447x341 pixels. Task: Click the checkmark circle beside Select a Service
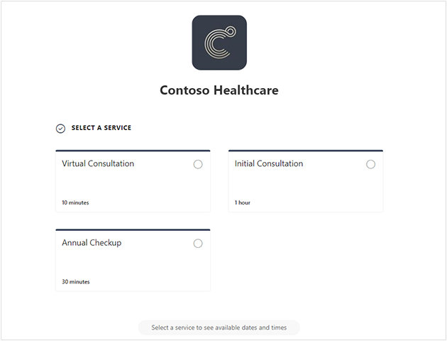[60, 129]
